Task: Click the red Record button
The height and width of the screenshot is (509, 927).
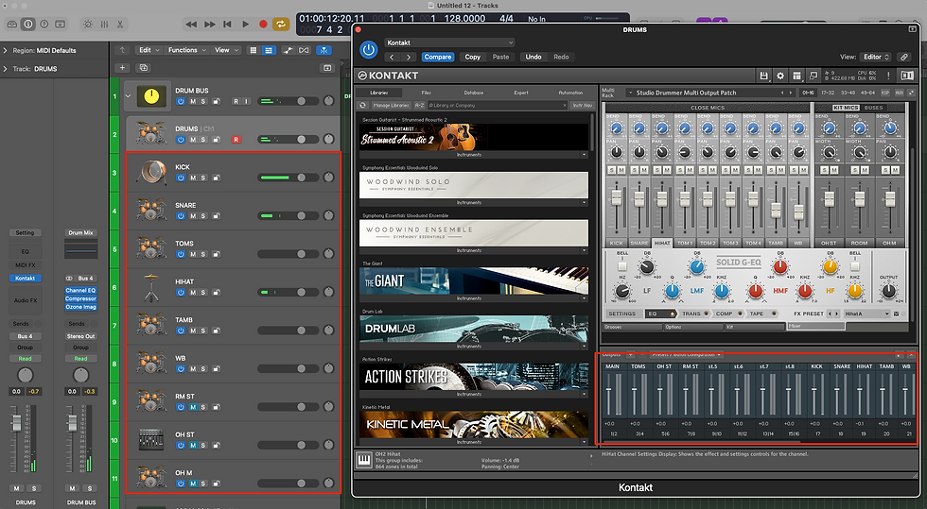Action: tap(263, 25)
